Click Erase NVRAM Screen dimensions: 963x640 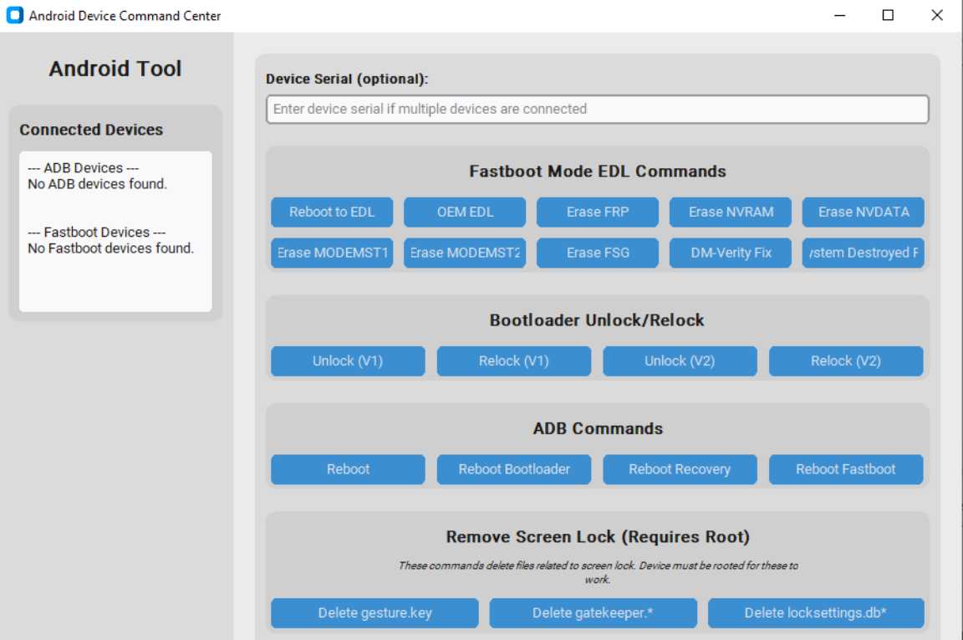click(730, 212)
